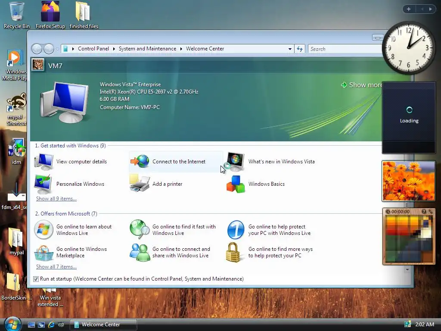The width and height of the screenshot is (441, 331).
Task: Open Recycle Bin on desktop
Action: (x=17, y=15)
